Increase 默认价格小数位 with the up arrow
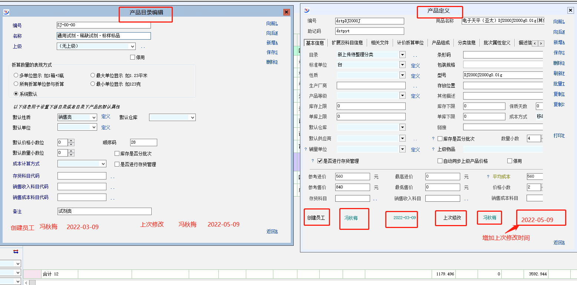This screenshot has height=285, width=577. tap(72, 141)
